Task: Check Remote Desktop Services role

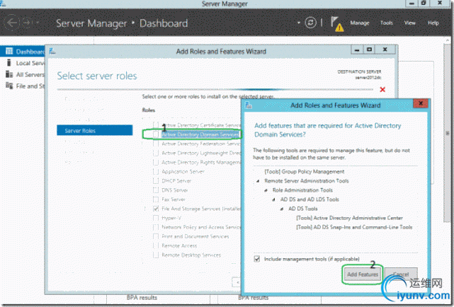Action: [156, 255]
